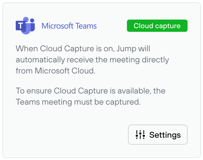Click the sliders icon inside Settings button

(140, 135)
